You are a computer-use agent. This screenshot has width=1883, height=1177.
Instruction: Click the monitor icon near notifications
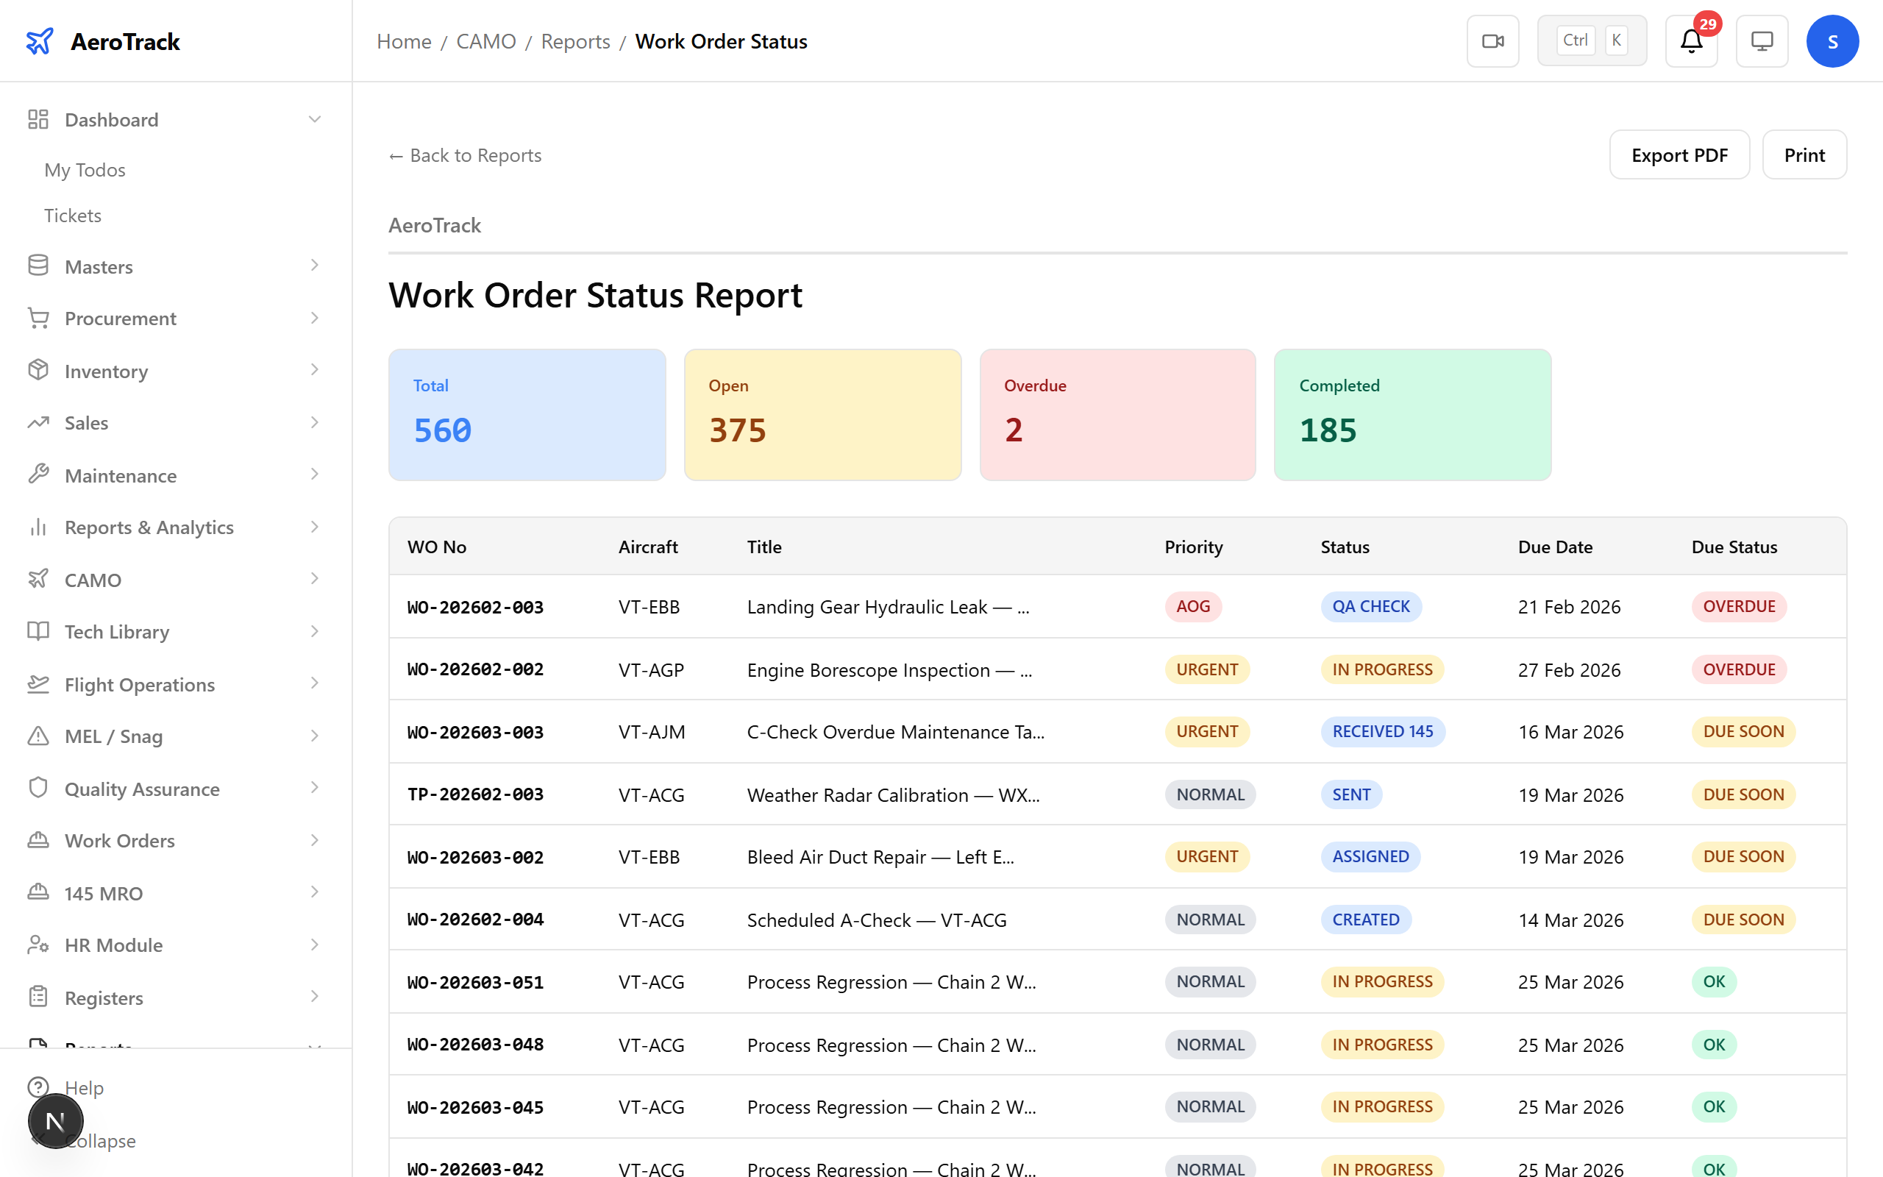(x=1762, y=40)
